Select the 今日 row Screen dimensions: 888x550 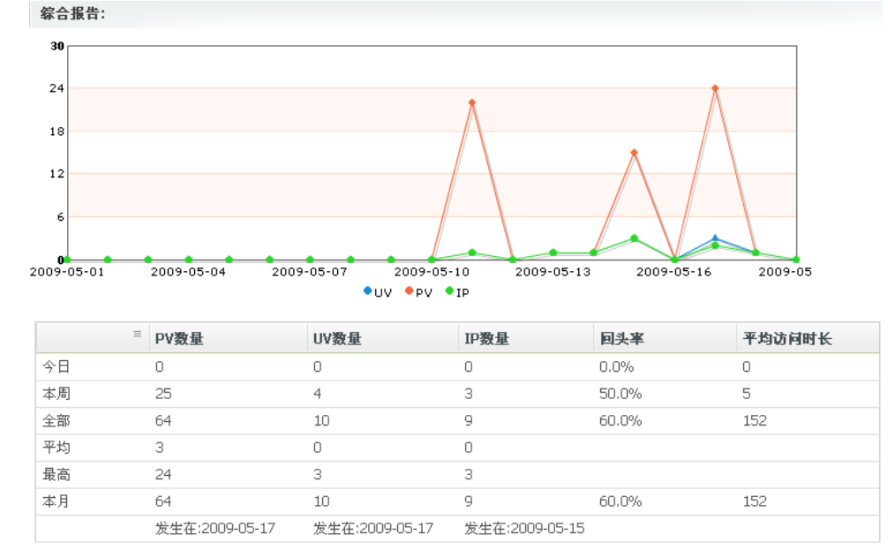pyautogui.click(x=457, y=367)
